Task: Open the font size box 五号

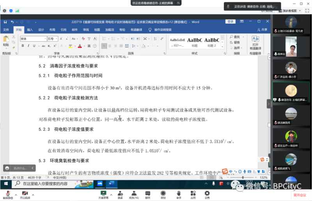Action: tap(53, 39)
